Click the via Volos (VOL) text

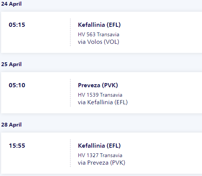click(x=99, y=42)
